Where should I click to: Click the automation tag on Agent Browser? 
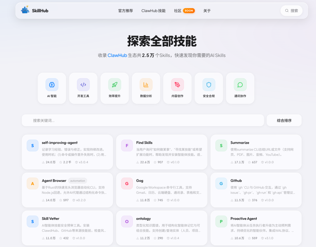point(78,181)
